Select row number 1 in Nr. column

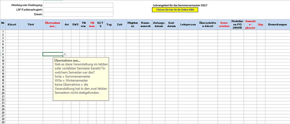tap(3, 31)
